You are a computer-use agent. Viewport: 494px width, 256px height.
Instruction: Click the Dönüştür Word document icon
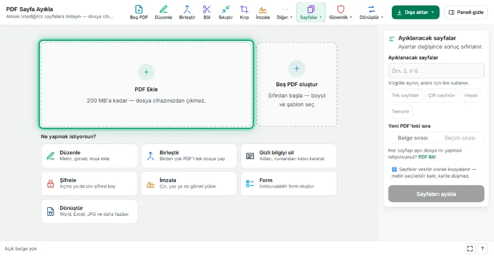[x=51, y=211]
